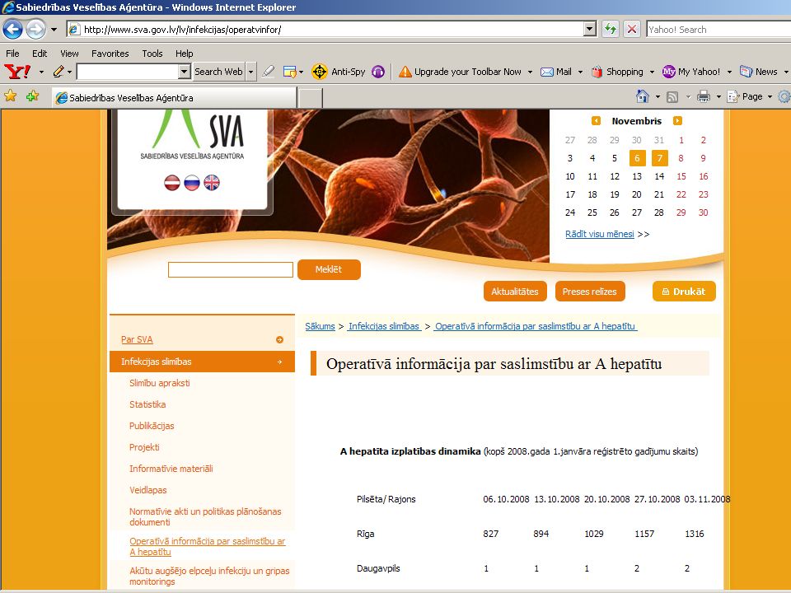The height and width of the screenshot is (593, 791).
Task: Open the Shopping dropdown arrow
Action: (x=652, y=72)
